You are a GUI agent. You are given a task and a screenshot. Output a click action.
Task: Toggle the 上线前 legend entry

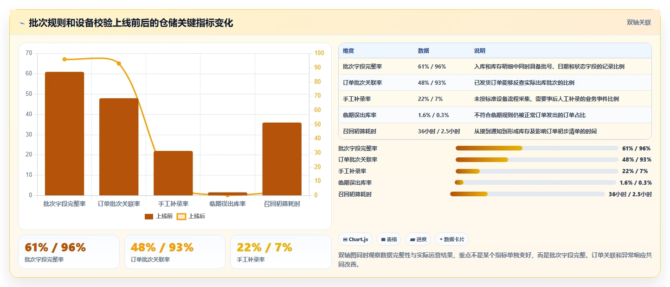point(159,216)
